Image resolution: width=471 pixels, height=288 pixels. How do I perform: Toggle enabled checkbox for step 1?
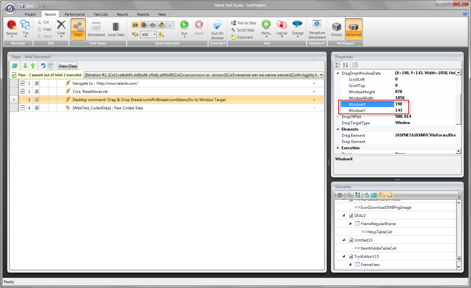[x=37, y=83]
